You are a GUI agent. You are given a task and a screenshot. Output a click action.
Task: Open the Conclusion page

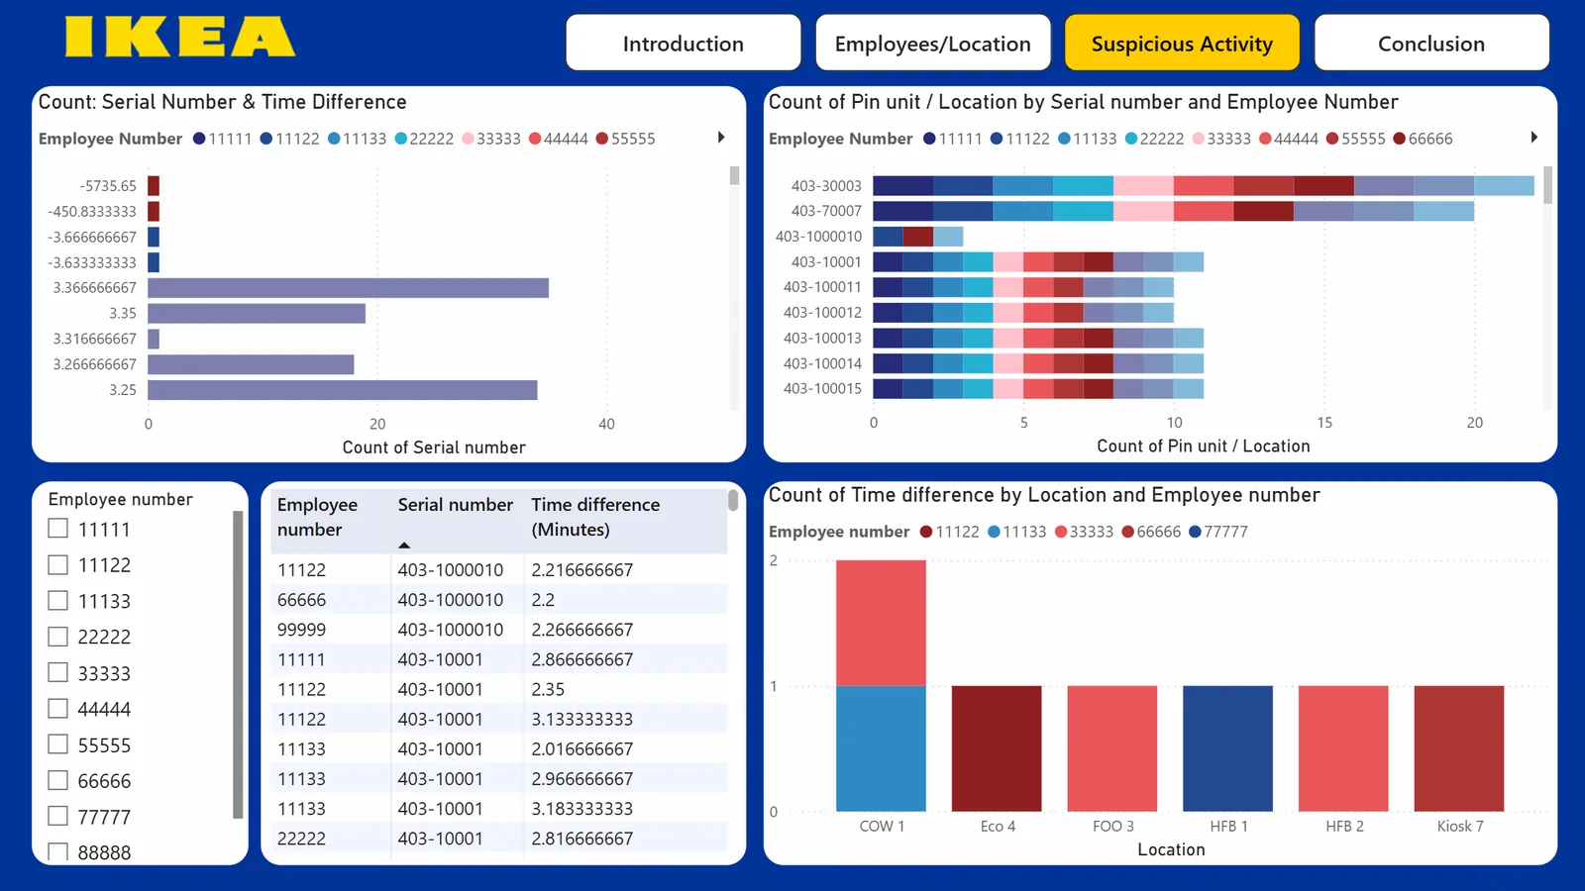pos(1431,43)
